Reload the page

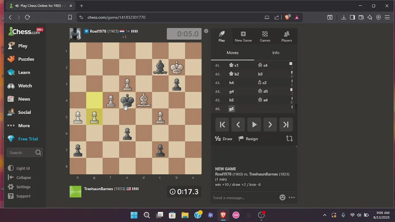tap(27, 17)
